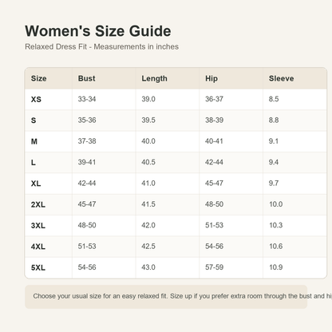
Task: Click the Sleeve column header
Action: pyautogui.click(x=281, y=78)
